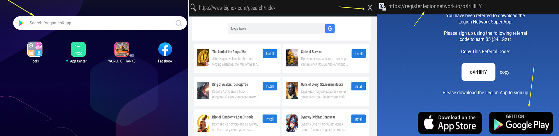559x136 pixels.
Task: Click the site icon beside legionnetwork URL
Action: click(x=382, y=6)
